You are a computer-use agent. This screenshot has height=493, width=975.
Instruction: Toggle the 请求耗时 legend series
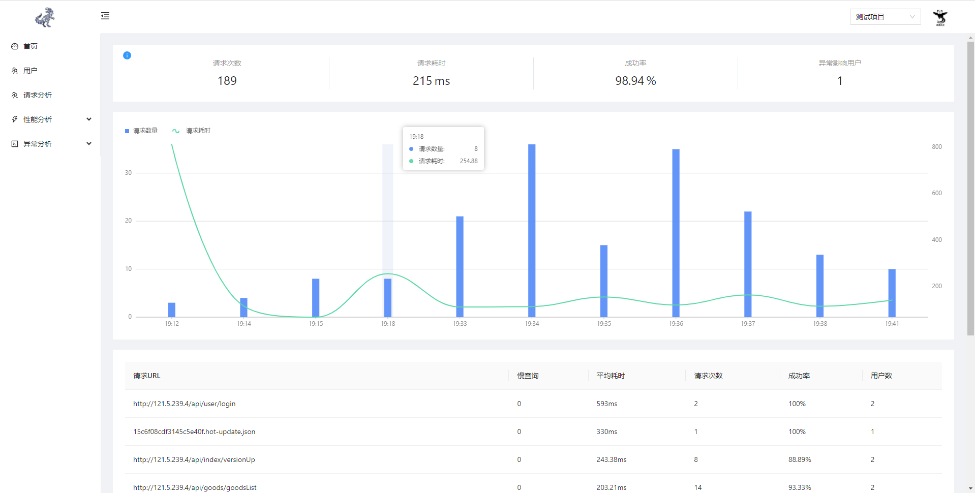pos(191,131)
